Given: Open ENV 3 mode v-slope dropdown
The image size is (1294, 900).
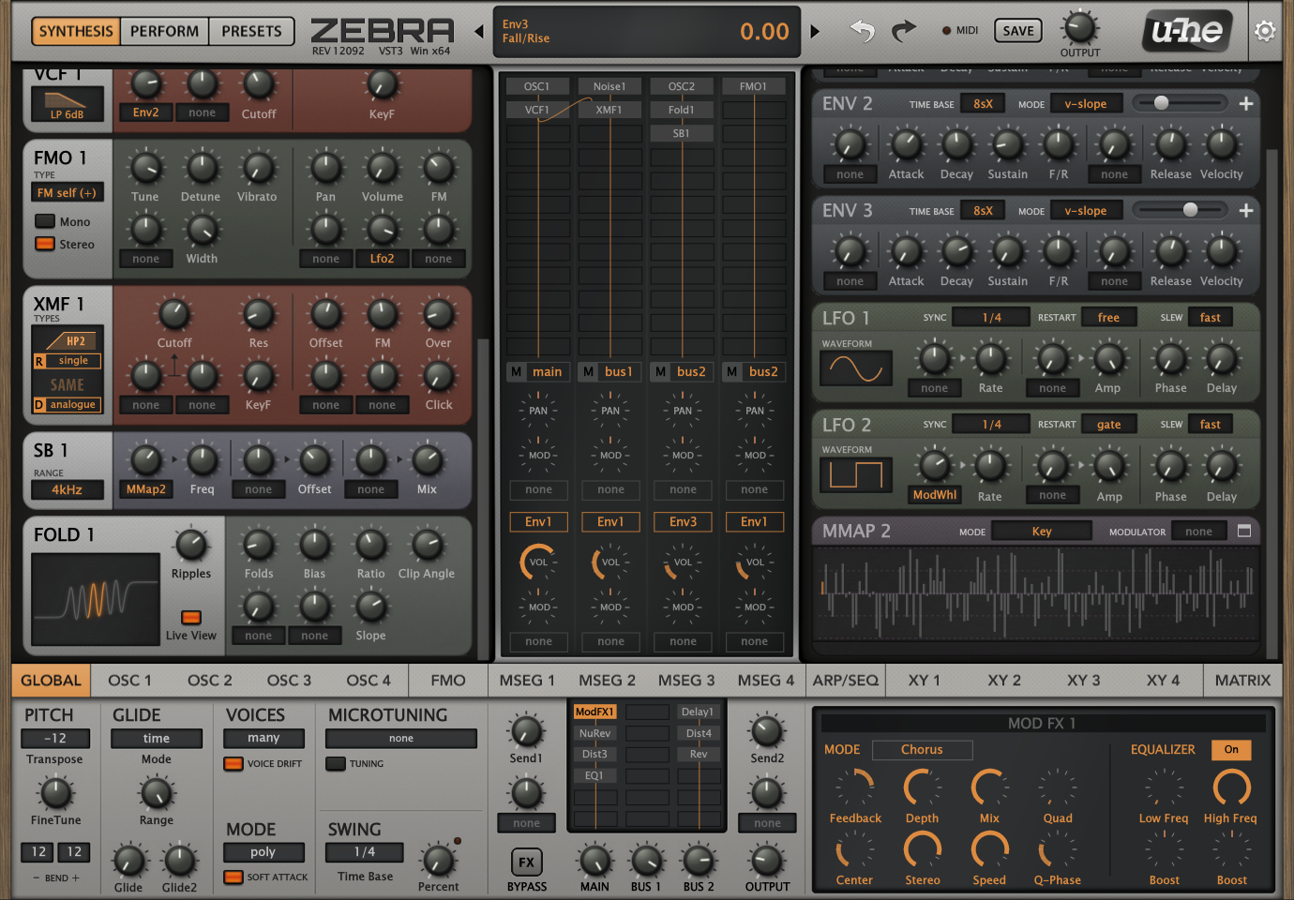Looking at the screenshot, I should 1086,211.
